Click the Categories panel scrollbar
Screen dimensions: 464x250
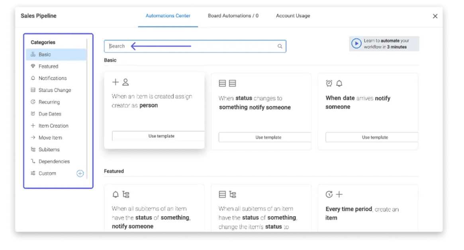pos(87,109)
